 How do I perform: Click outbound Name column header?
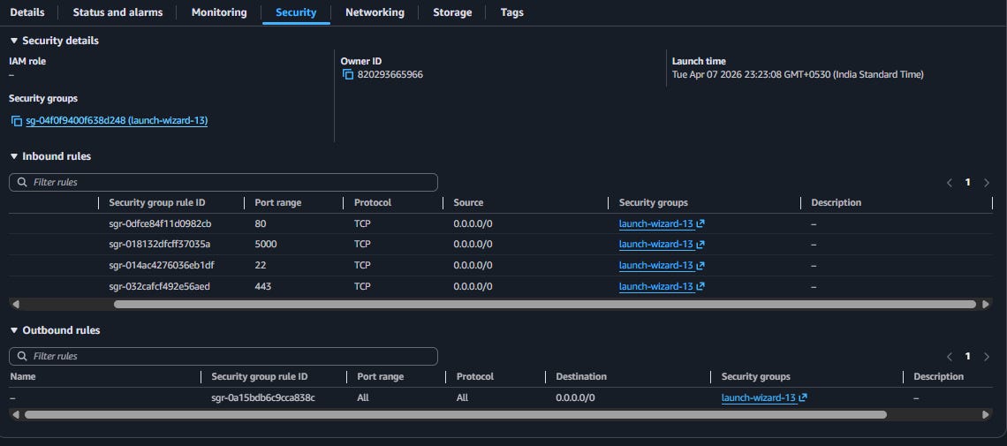[23, 377]
